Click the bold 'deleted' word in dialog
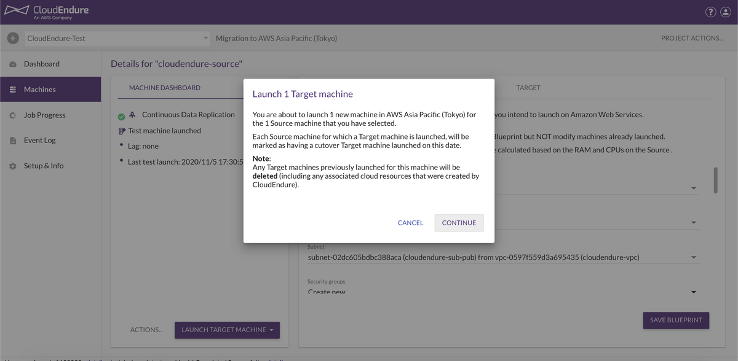This screenshot has width=738, height=361. point(265,176)
